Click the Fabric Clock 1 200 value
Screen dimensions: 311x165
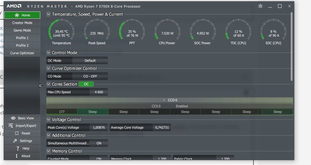[x=225, y=158]
